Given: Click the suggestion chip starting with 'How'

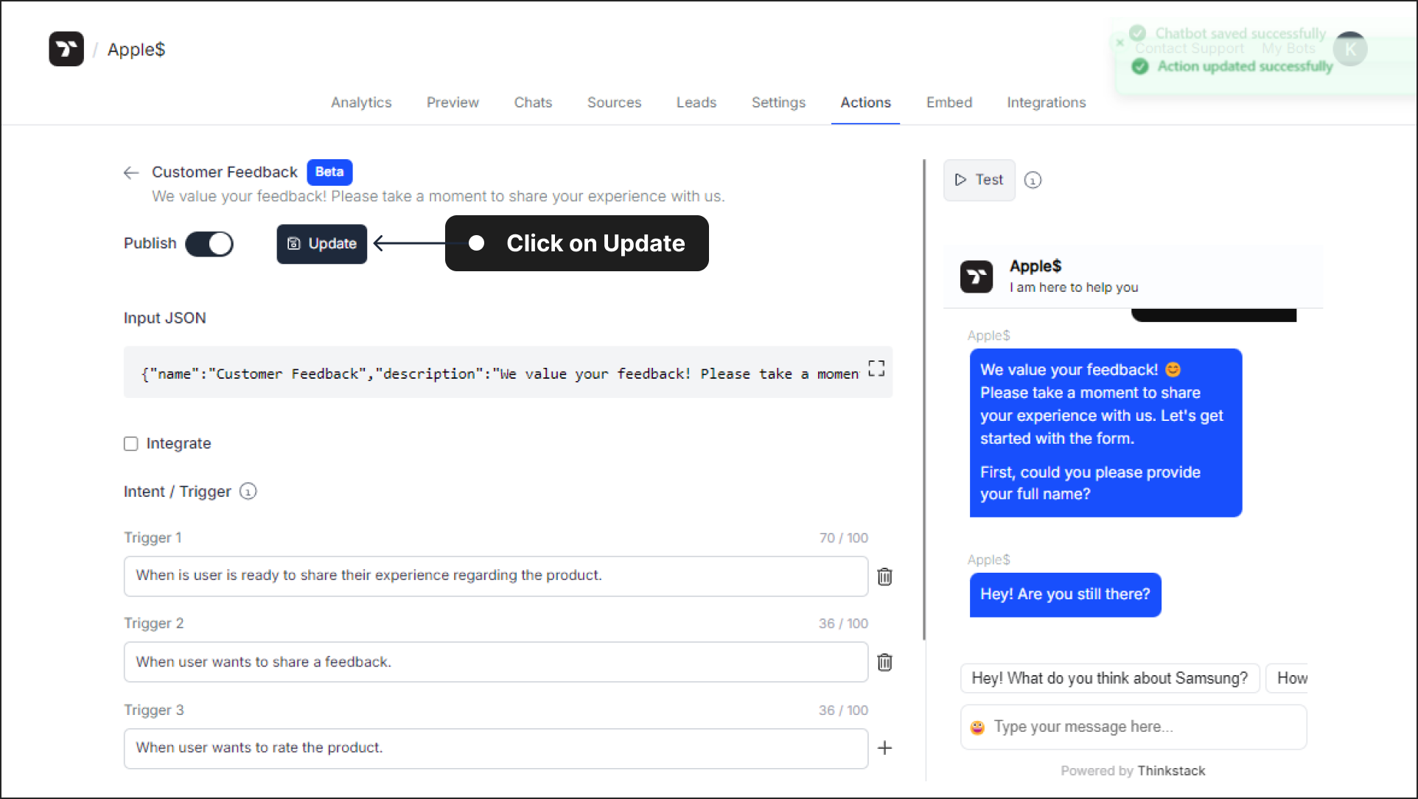Looking at the screenshot, I should tap(1287, 678).
